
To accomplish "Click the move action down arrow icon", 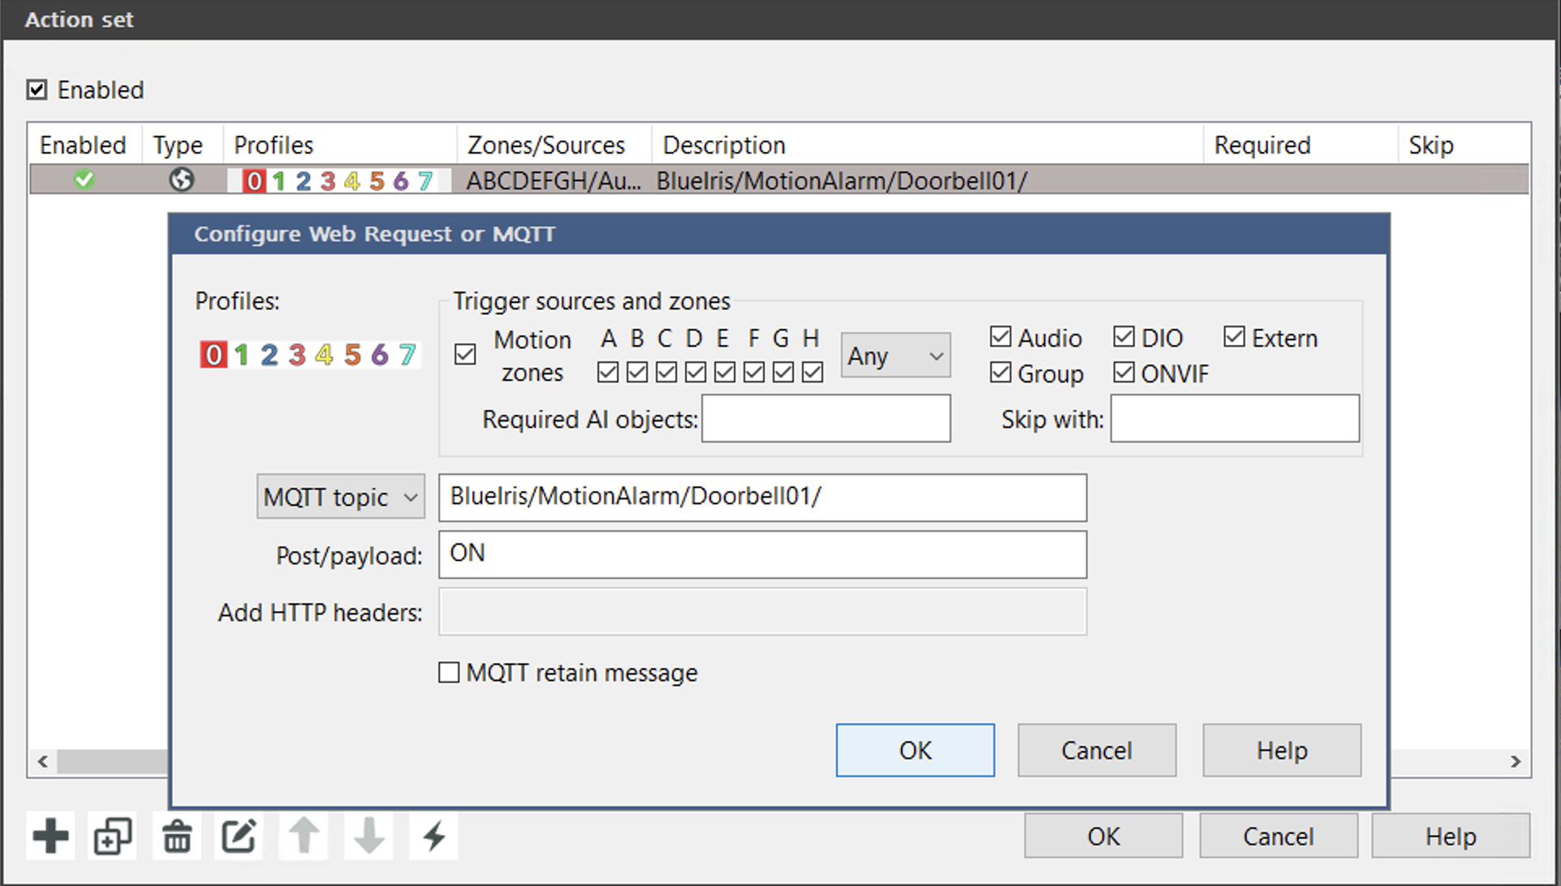I will (369, 836).
